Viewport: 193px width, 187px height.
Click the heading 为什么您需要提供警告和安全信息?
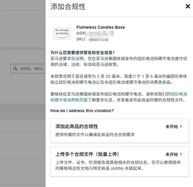83,53
